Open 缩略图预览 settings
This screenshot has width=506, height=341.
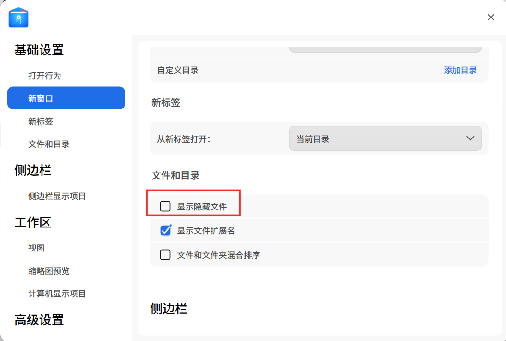pyautogui.click(x=49, y=270)
